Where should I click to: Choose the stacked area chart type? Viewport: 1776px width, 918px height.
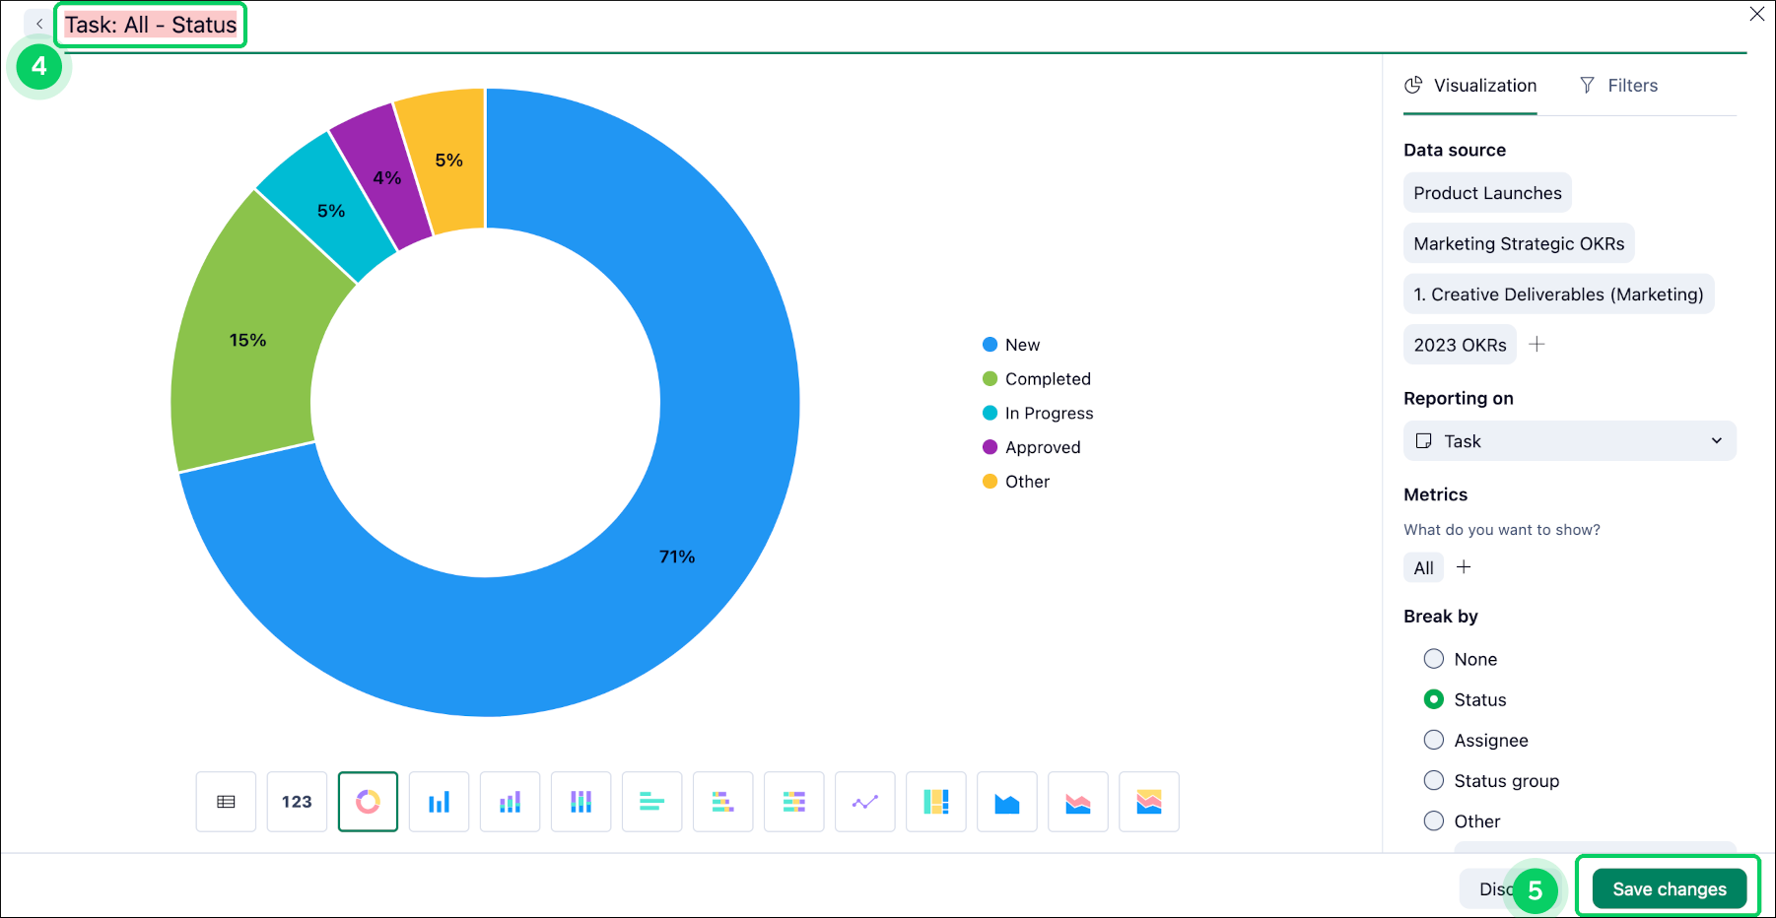(x=1077, y=802)
